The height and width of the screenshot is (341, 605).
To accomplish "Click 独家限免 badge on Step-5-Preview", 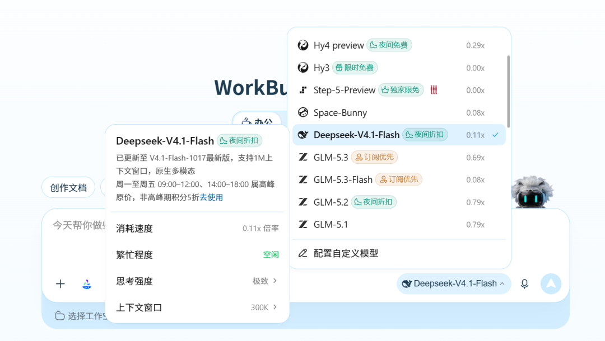I will (401, 89).
